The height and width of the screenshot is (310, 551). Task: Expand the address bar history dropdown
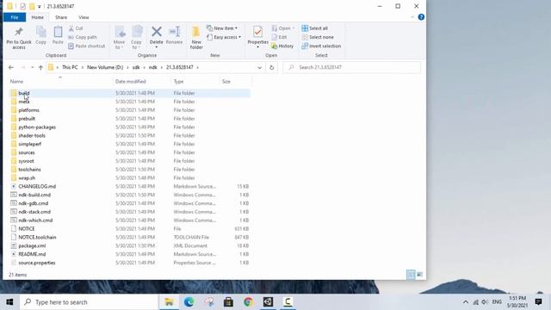(x=260, y=67)
